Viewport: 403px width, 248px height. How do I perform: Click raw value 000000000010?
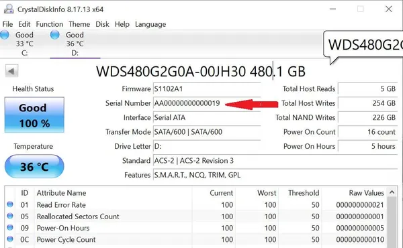(360, 239)
